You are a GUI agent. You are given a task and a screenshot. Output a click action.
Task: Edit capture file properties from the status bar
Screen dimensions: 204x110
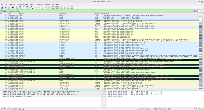point(4,109)
